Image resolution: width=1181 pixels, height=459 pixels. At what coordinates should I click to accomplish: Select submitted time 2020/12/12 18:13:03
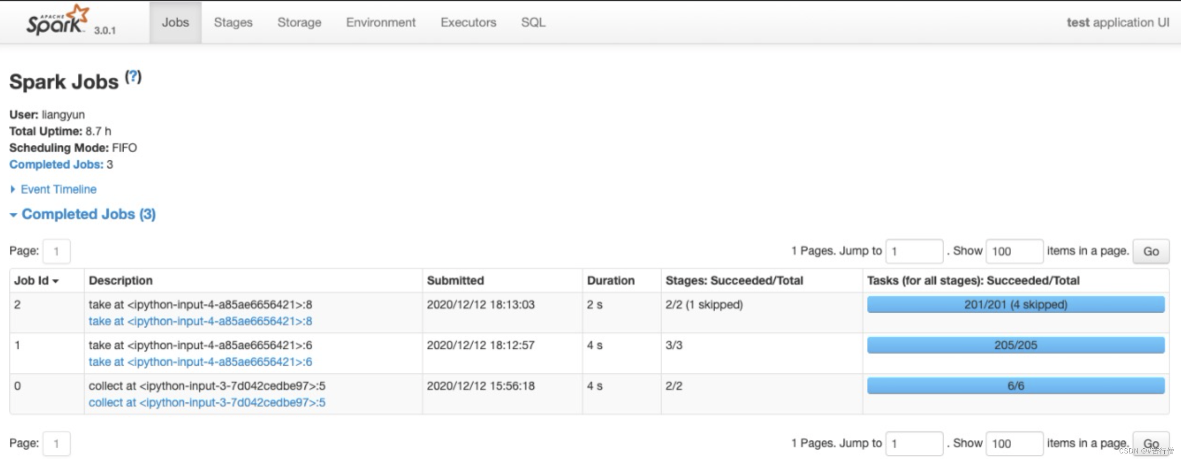tap(481, 304)
